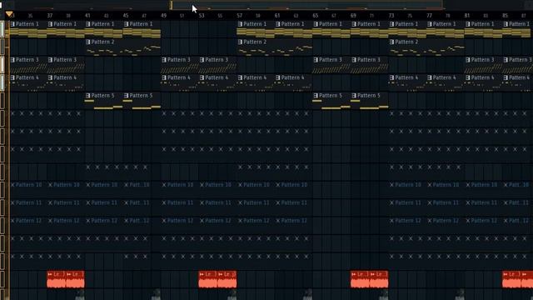Select the Pattern 1 clip at bar 73
The image size is (533, 300).
coord(407,29)
